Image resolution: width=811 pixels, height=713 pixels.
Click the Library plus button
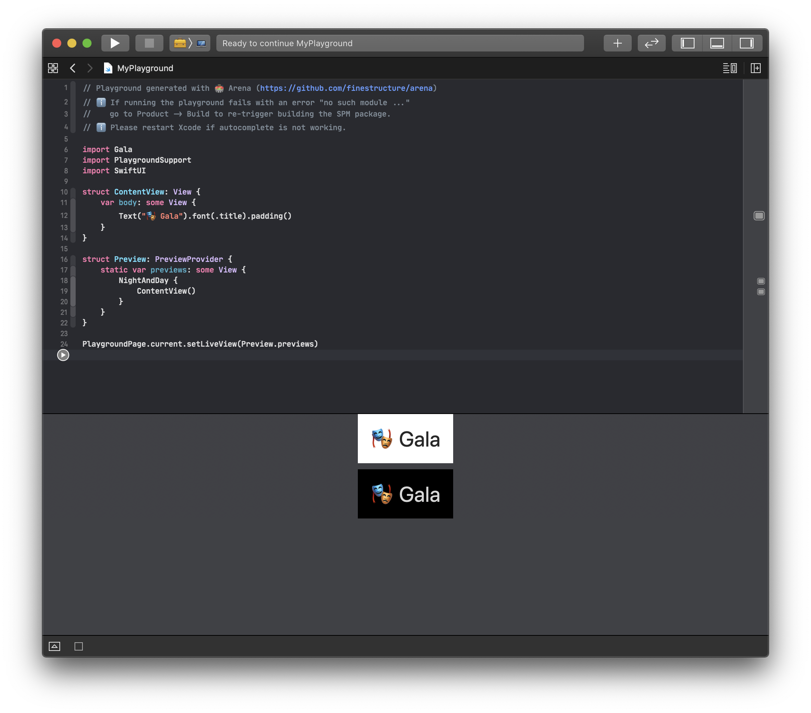click(x=617, y=43)
